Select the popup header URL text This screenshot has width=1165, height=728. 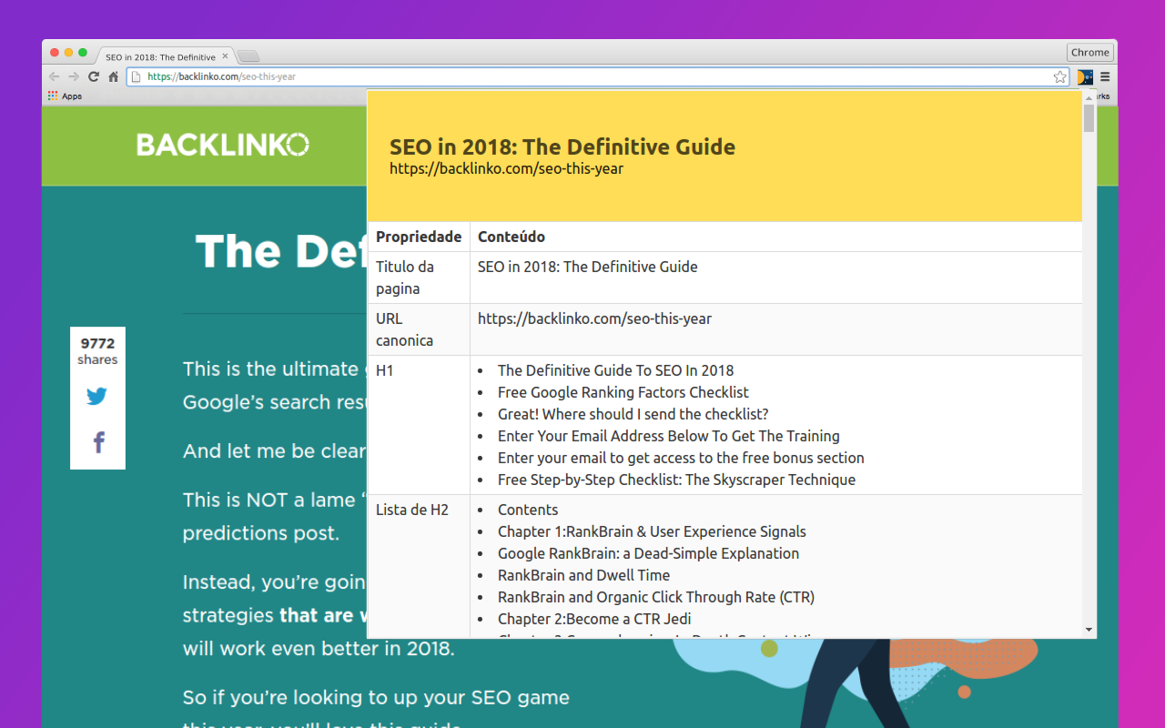click(507, 168)
